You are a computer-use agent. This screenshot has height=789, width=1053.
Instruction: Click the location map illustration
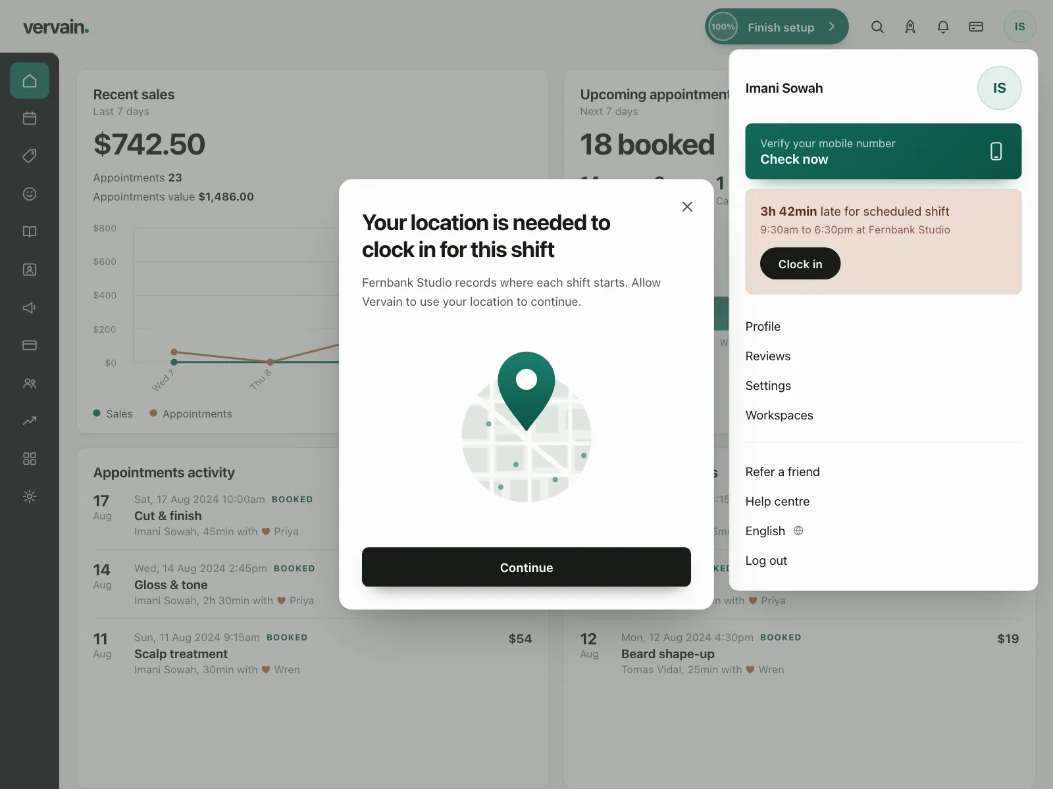pyautogui.click(x=526, y=427)
